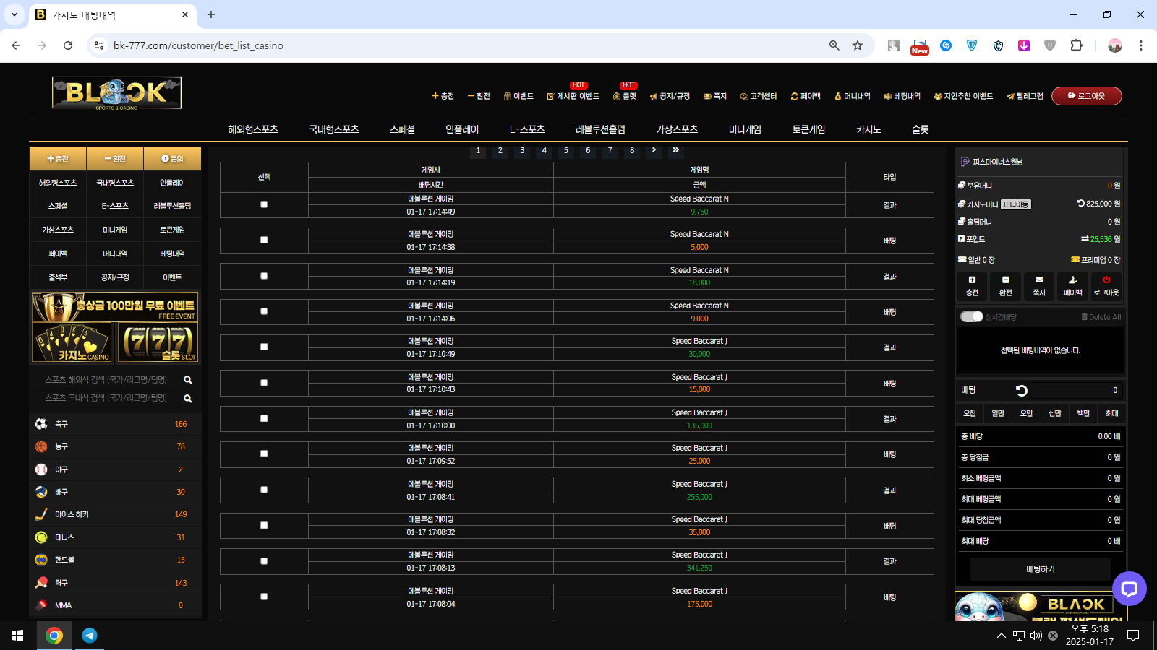Viewport: 1157px width, 650px height.
Task: Go to next page arrow in pagination
Action: pos(654,150)
